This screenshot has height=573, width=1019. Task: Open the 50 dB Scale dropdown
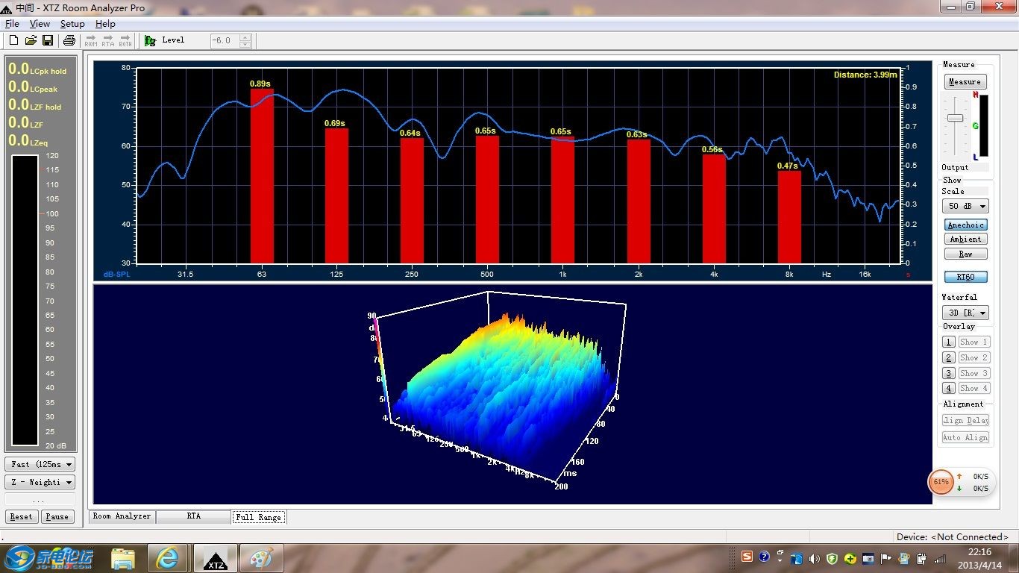[965, 206]
